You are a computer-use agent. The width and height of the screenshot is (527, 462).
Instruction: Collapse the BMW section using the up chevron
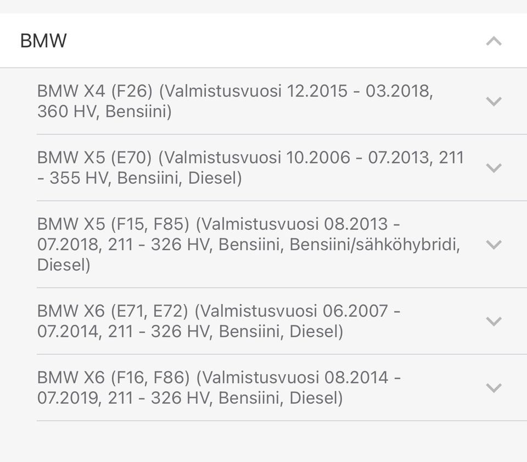pos(494,41)
